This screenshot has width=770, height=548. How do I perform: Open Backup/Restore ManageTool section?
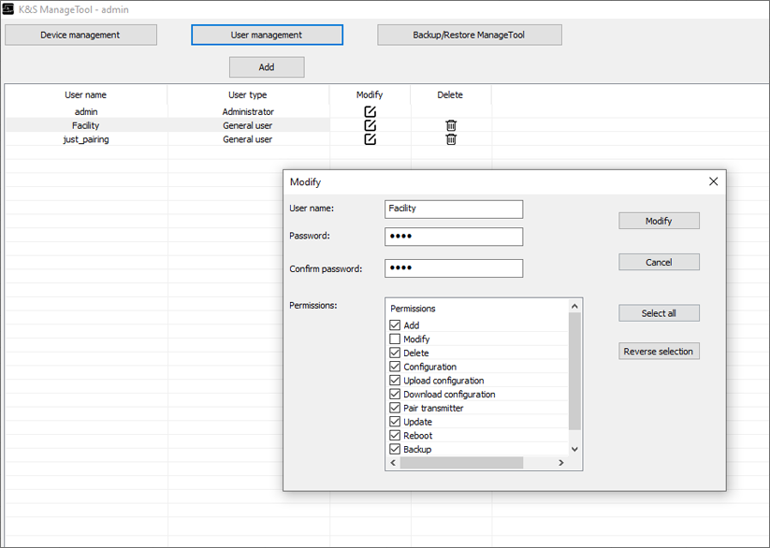pos(469,36)
